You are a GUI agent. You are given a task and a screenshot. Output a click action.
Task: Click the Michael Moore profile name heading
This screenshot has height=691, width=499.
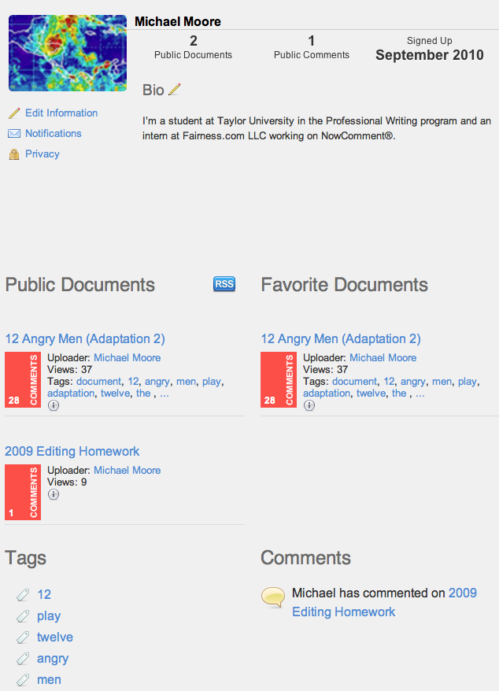tap(178, 21)
